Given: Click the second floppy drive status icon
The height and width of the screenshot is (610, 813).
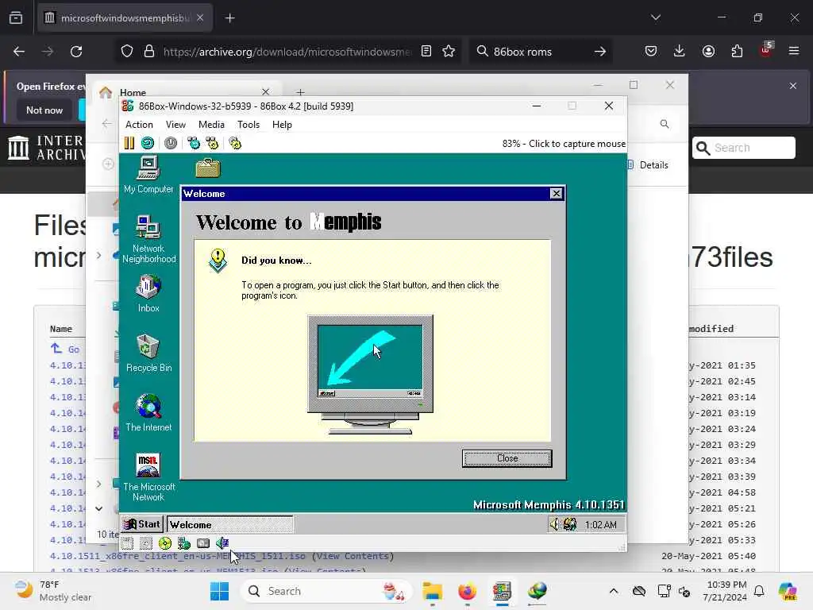Looking at the screenshot, I should (x=146, y=543).
